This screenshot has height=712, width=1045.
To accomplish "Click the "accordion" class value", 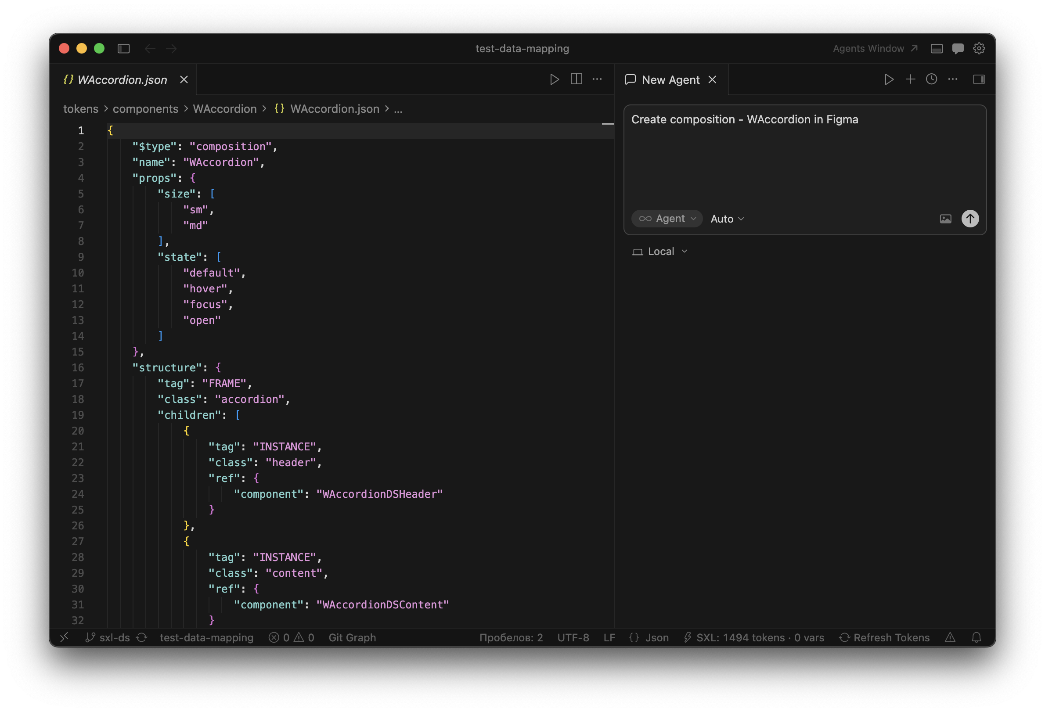I will [x=250, y=399].
